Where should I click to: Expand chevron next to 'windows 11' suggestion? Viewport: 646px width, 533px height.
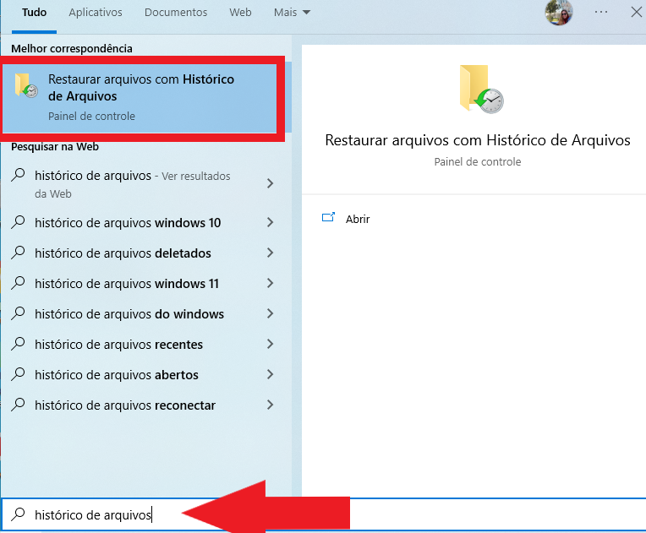tap(271, 284)
